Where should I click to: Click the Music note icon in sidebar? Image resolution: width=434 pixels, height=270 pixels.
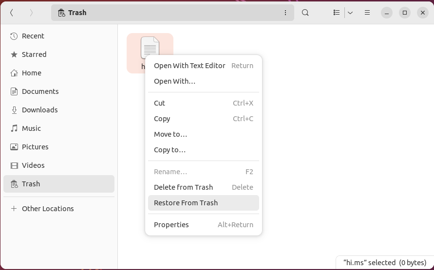tap(14, 128)
